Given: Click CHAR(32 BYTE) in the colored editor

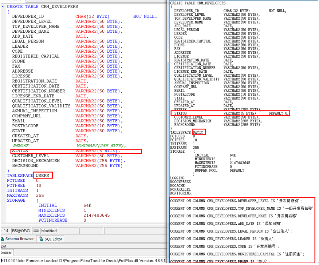Looking at the screenshot, I should (92, 16).
